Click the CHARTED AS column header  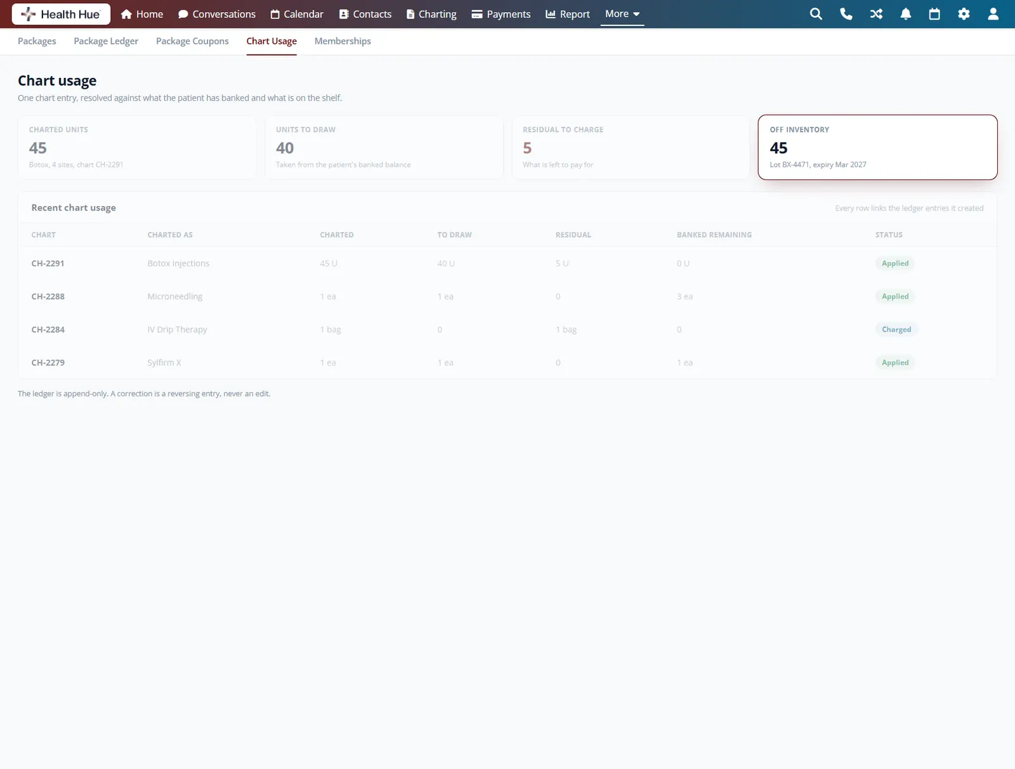click(170, 235)
